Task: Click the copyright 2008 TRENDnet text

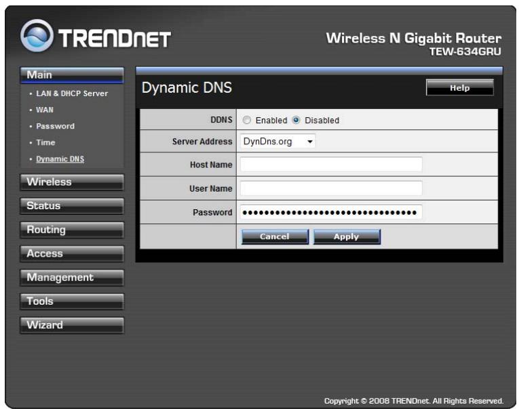Action: point(414,401)
